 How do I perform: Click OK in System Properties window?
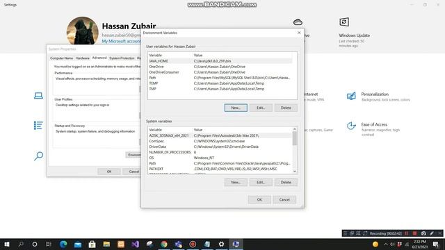click(109, 172)
